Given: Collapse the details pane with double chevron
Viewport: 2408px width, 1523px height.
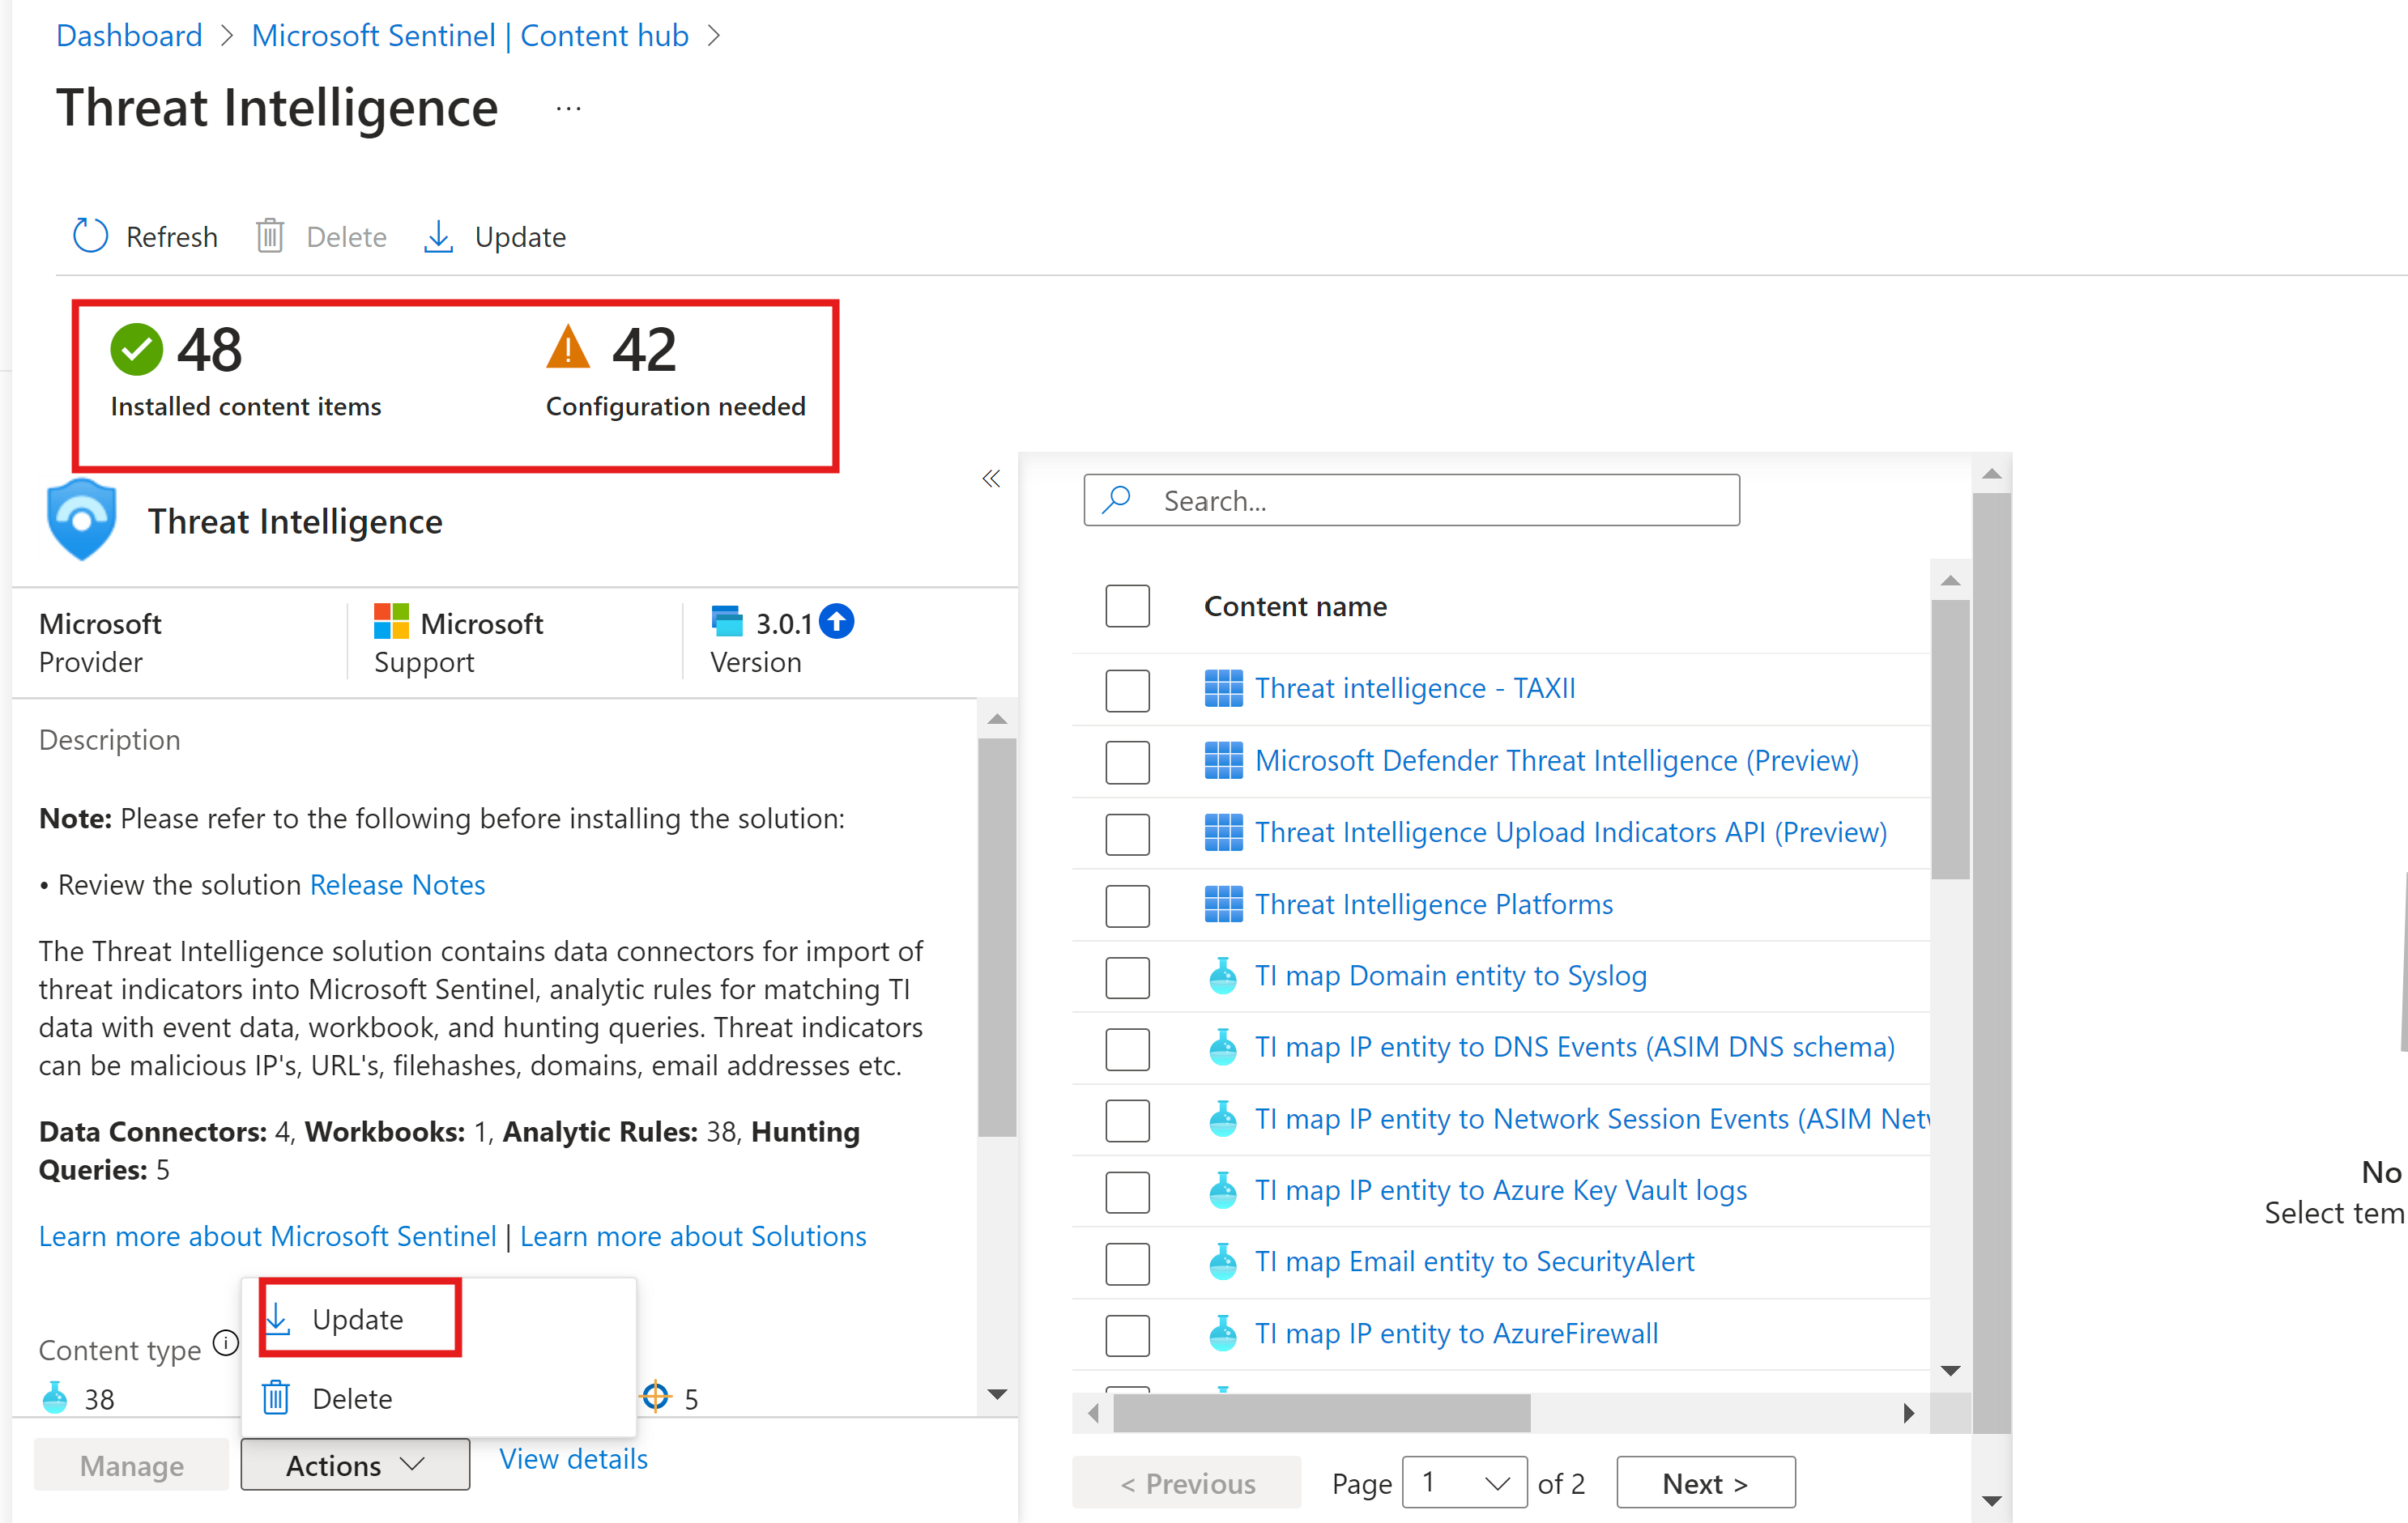Looking at the screenshot, I should 991,479.
